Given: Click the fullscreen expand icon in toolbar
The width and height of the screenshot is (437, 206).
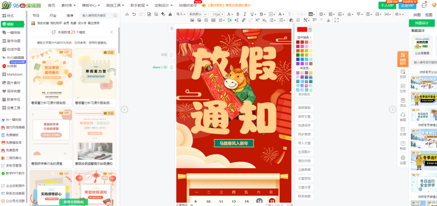Looking at the screenshot, I should tap(337, 20).
